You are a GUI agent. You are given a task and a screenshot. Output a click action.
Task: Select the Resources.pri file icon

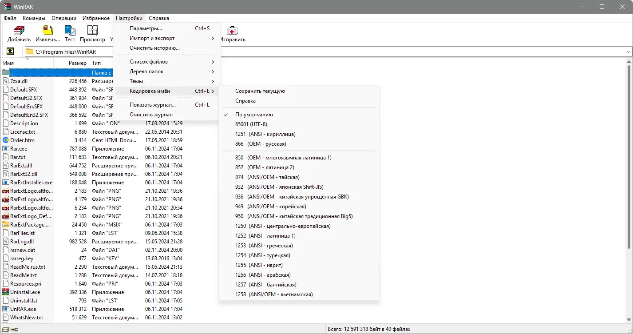[x=6, y=284]
